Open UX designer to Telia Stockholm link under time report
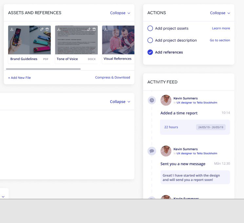 (x=197, y=103)
